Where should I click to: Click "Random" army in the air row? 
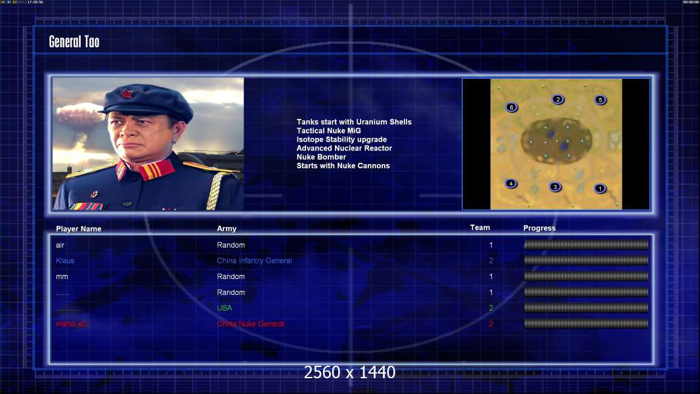[x=230, y=245]
